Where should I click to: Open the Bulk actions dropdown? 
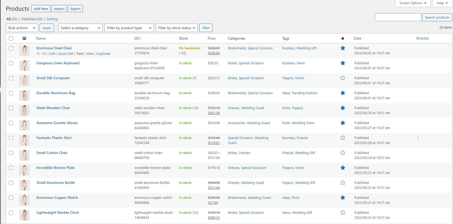22,28
